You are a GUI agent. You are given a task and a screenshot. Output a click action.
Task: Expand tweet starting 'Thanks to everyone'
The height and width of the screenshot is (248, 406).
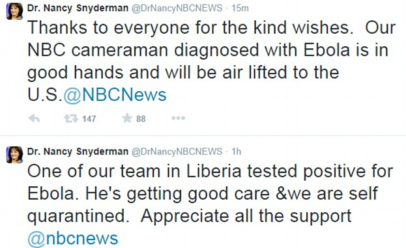pyautogui.click(x=211, y=61)
